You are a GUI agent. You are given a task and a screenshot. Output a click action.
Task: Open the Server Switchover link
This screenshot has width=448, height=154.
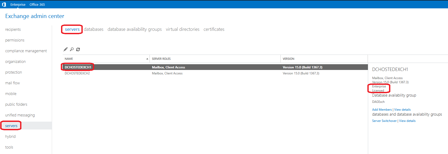pyautogui.click(x=384, y=121)
